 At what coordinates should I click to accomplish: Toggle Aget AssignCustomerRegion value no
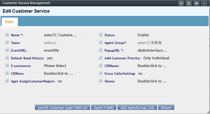pyautogui.click(x=60, y=81)
